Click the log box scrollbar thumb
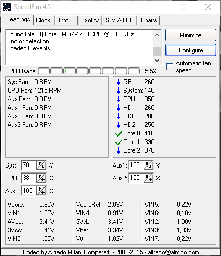The width and height of the screenshot is (221, 256). pyautogui.click(x=157, y=51)
